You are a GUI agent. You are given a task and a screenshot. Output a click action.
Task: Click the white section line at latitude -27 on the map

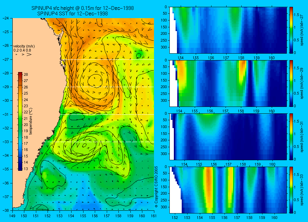tap(108, 60)
